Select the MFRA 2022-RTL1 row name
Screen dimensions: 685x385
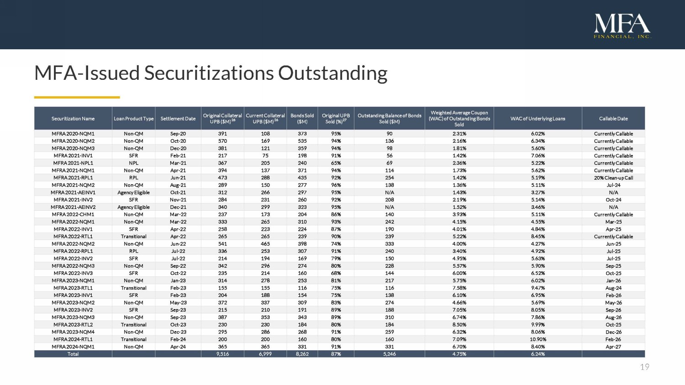73,237
